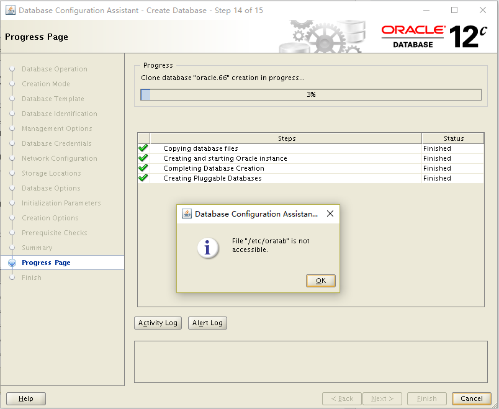Click green checkmark for Completing Database Creation
This screenshot has height=409, width=499.
tap(143, 168)
